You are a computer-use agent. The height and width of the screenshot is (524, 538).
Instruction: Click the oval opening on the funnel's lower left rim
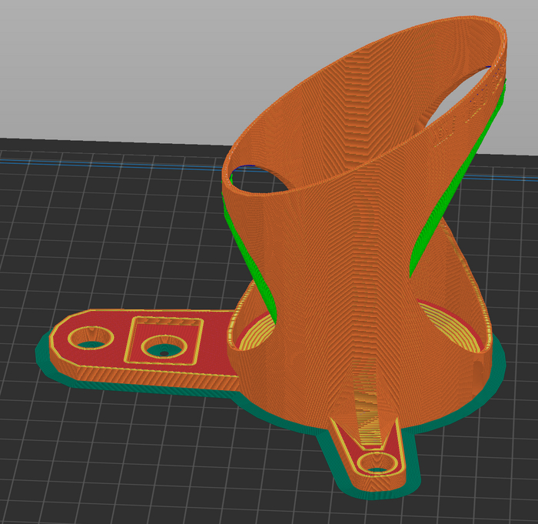click(x=258, y=177)
